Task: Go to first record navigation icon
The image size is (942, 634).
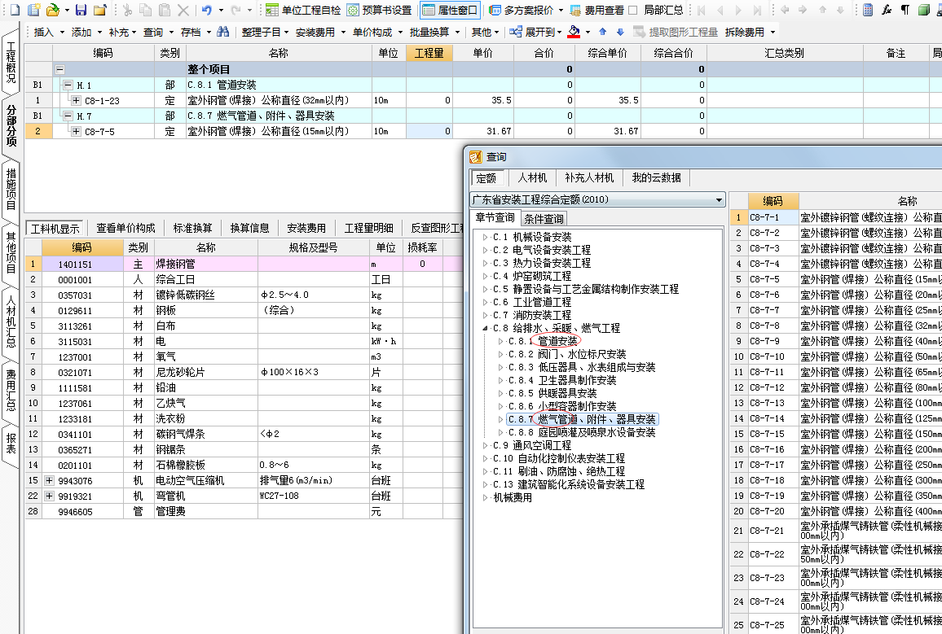Action: (x=701, y=10)
